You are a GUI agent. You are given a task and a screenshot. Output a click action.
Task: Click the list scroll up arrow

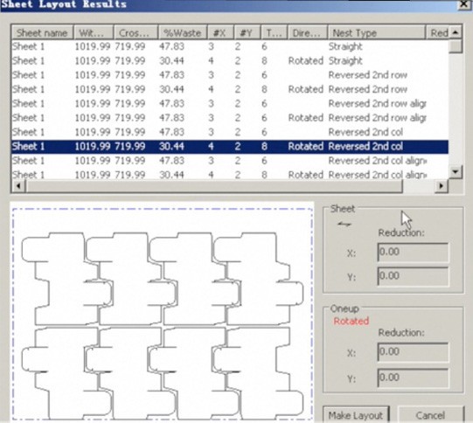(456, 32)
